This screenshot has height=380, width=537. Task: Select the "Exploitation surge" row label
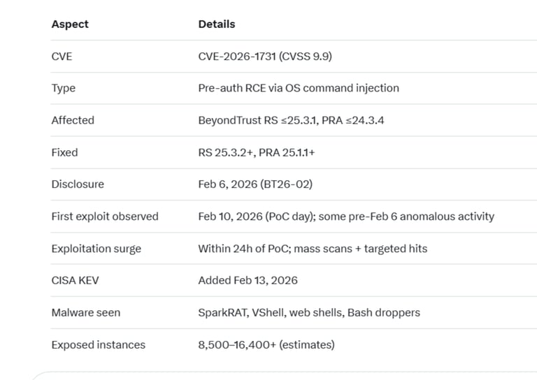(x=96, y=249)
